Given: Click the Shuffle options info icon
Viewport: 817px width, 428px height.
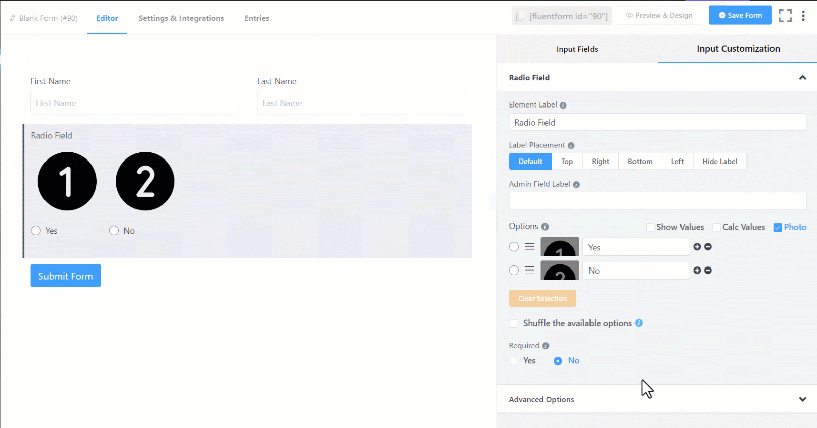Looking at the screenshot, I should [639, 323].
